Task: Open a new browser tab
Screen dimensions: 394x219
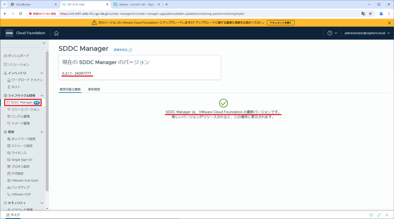Action: [x=167, y=4]
